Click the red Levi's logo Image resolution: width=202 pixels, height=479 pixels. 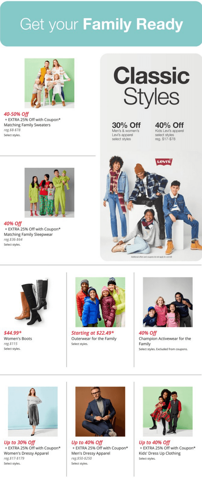(164, 162)
